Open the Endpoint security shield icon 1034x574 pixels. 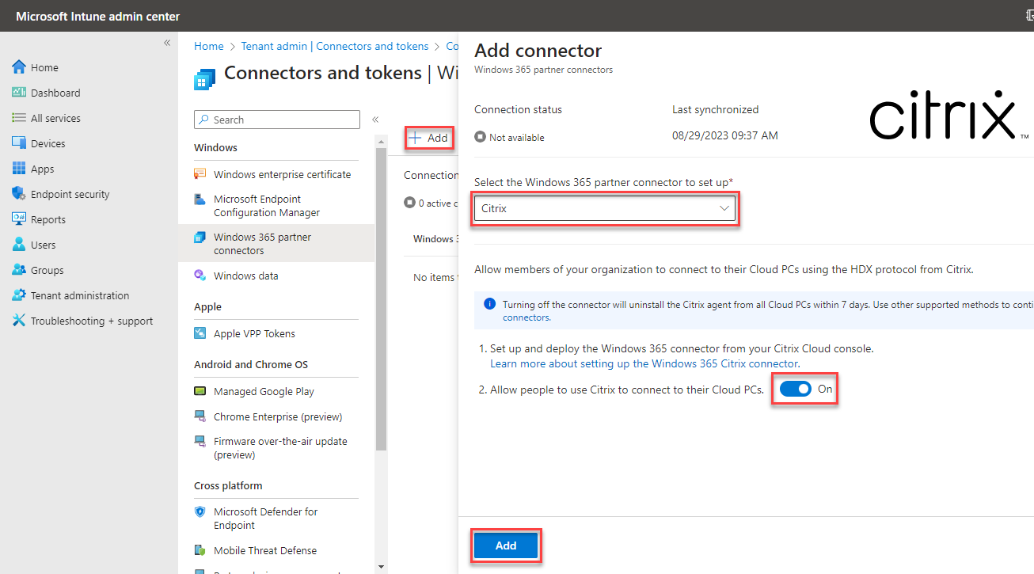19,194
